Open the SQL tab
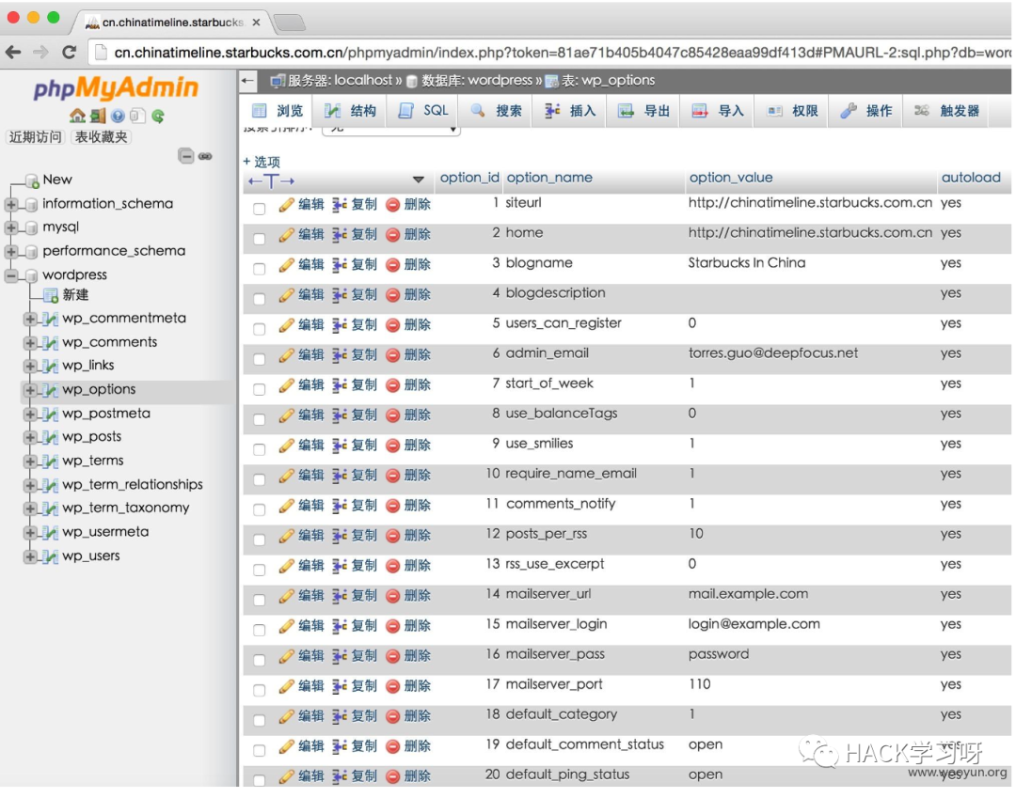This screenshot has height=798, width=1016. (423, 111)
